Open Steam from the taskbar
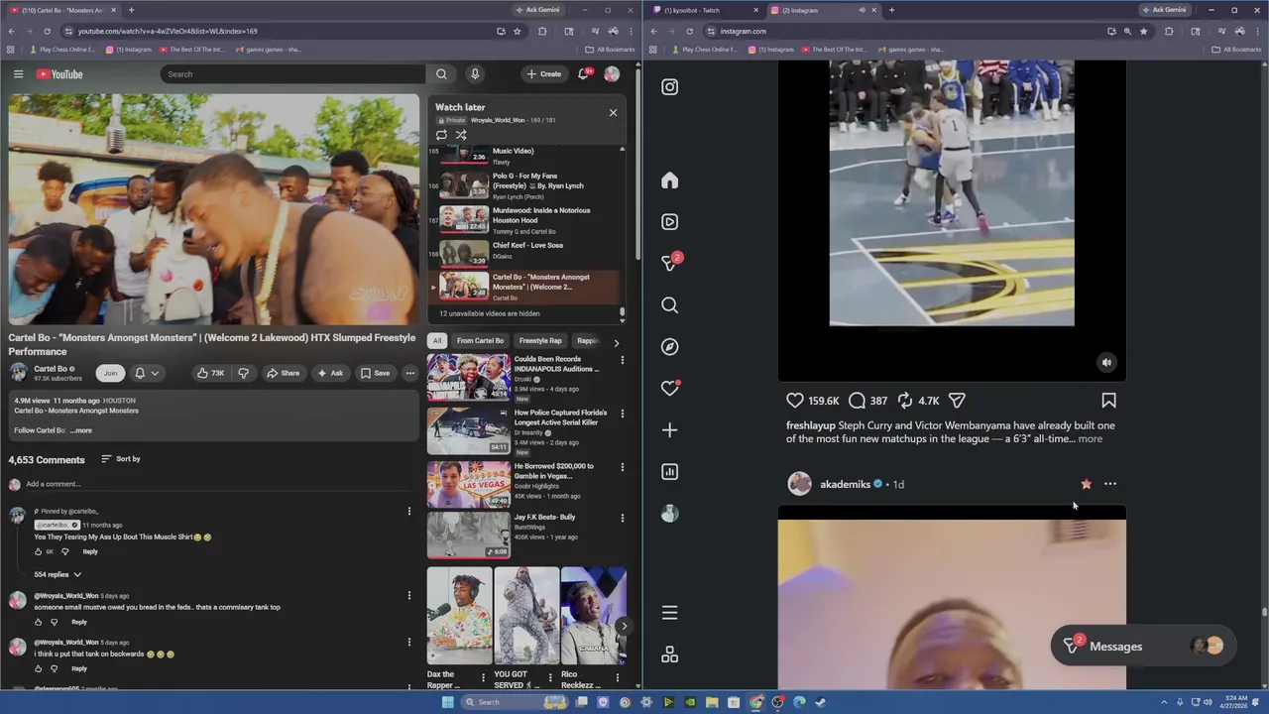This screenshot has width=1269, height=714. pos(821,702)
